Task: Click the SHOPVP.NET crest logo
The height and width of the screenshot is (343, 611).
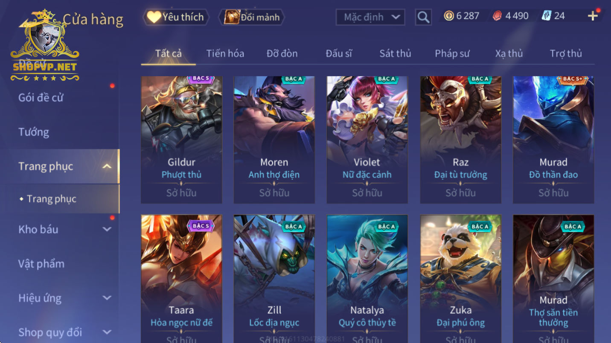Action: [x=44, y=45]
